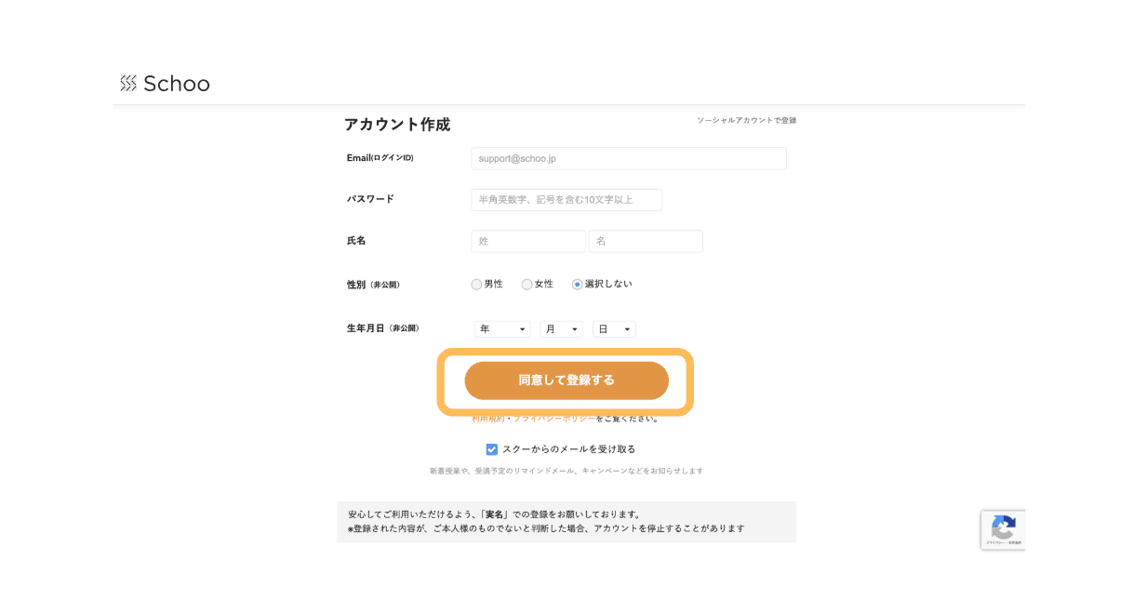This screenshot has width=1146, height=614.
Task: Open the 年 birth year dropdown
Action: [502, 329]
